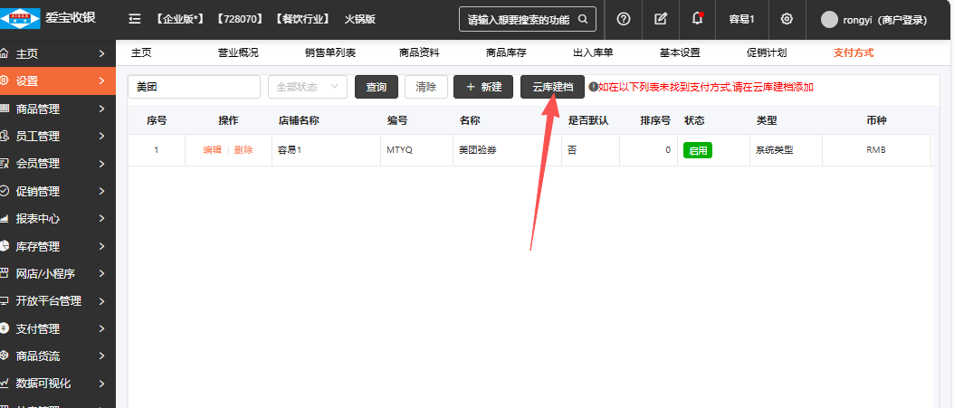Click the 新建 button

[x=483, y=87]
